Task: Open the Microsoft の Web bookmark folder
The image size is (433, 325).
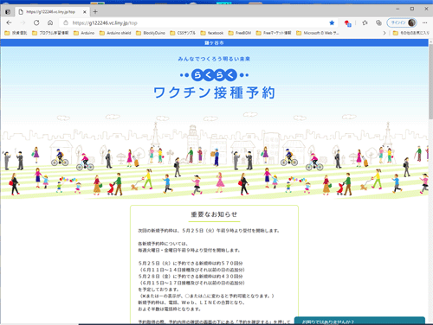Action: (318, 33)
